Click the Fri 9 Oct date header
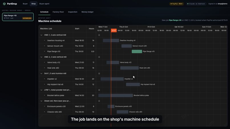This screenshot has width=230, height=129. coord(151,27)
